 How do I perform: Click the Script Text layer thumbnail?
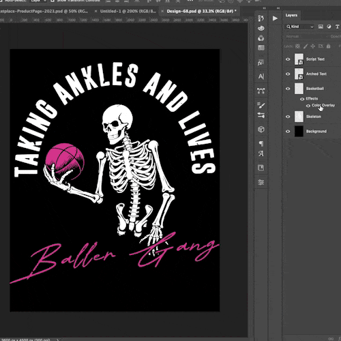tap(299, 59)
